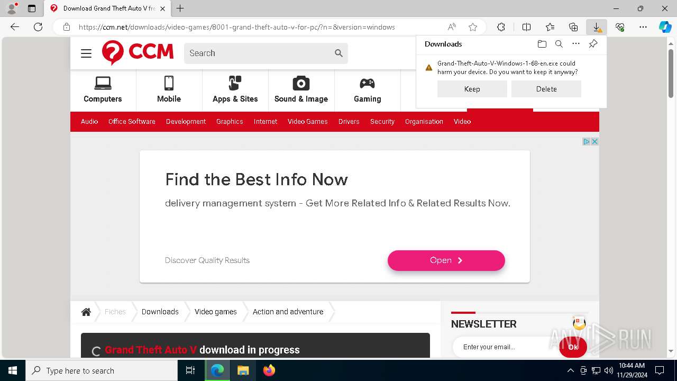Open the Computers category
The width and height of the screenshot is (677, 381).
(x=103, y=89)
